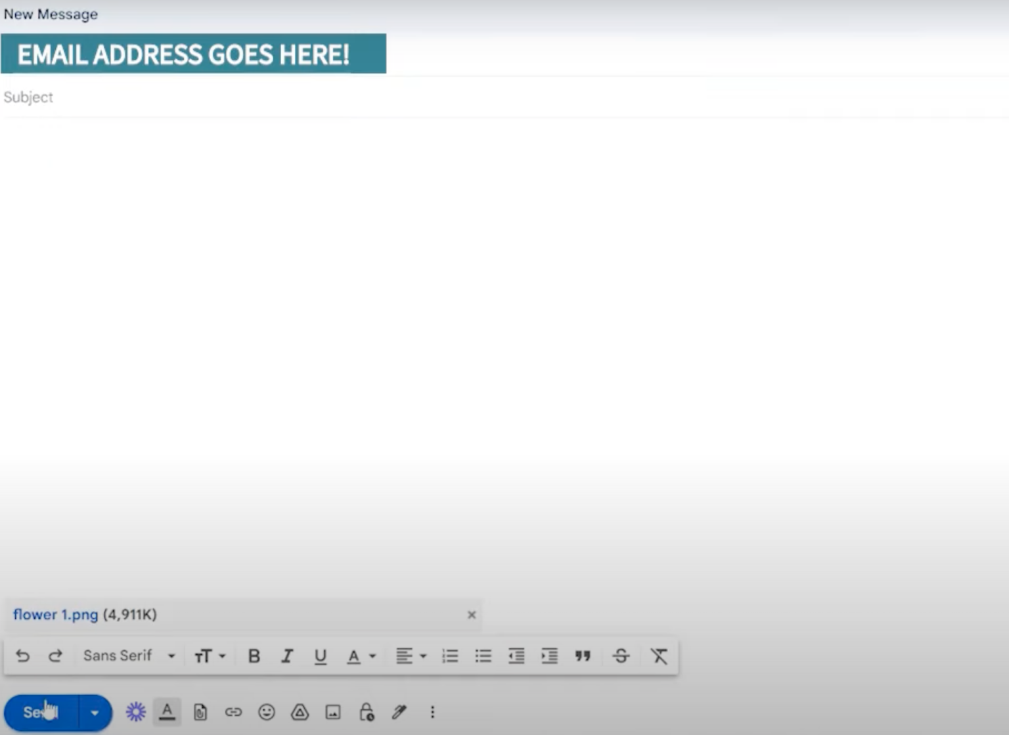This screenshot has width=1009, height=735.
Task: Attach files using the paperclip icon
Action: [200, 711]
